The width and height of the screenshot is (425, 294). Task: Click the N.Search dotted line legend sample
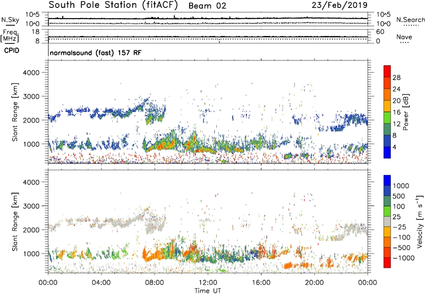coord(411,25)
